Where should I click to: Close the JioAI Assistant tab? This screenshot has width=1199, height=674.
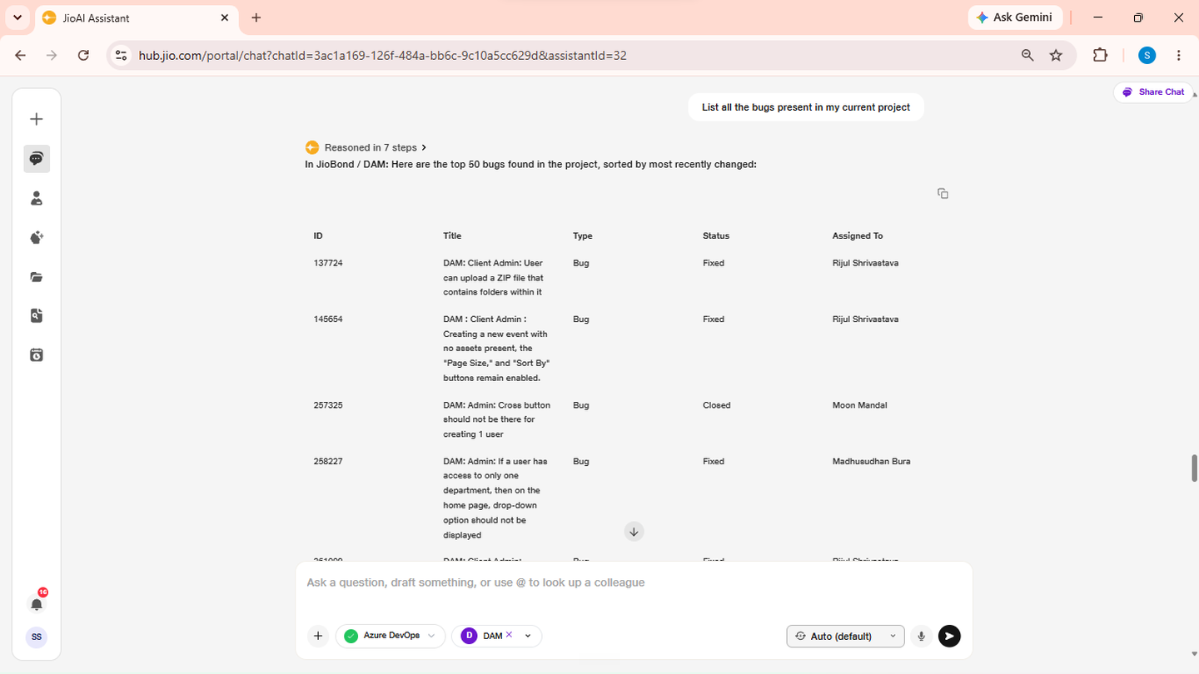pos(225,17)
